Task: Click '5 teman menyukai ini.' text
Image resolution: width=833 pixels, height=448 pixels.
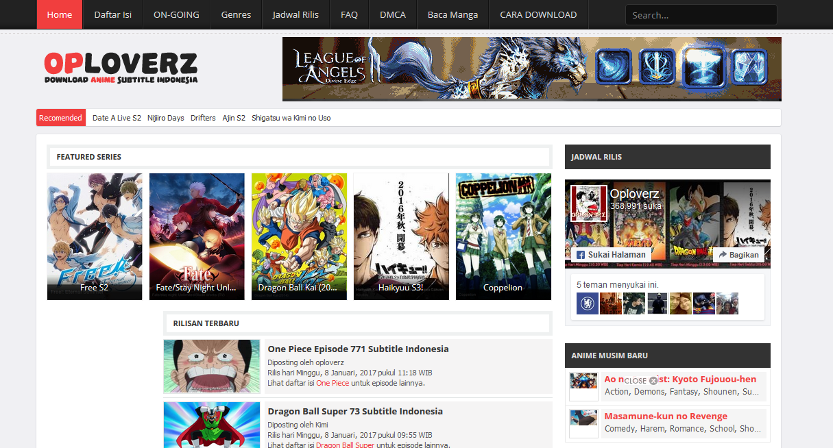Action: click(x=618, y=284)
